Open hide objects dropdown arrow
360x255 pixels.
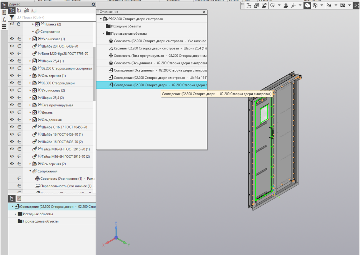336,5
